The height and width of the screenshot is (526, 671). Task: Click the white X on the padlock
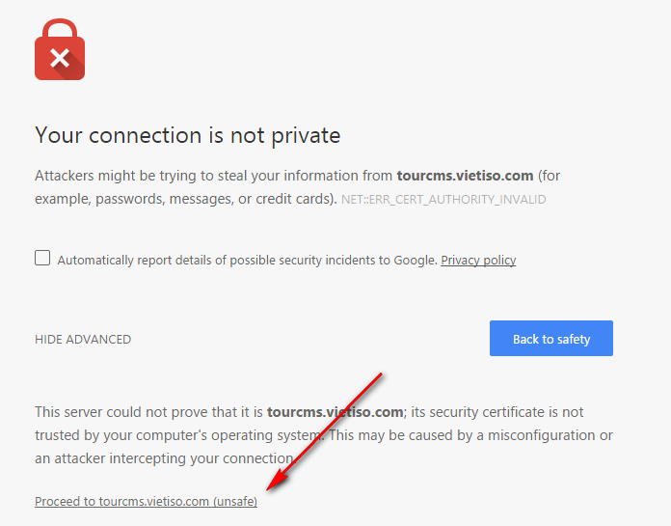coord(60,58)
